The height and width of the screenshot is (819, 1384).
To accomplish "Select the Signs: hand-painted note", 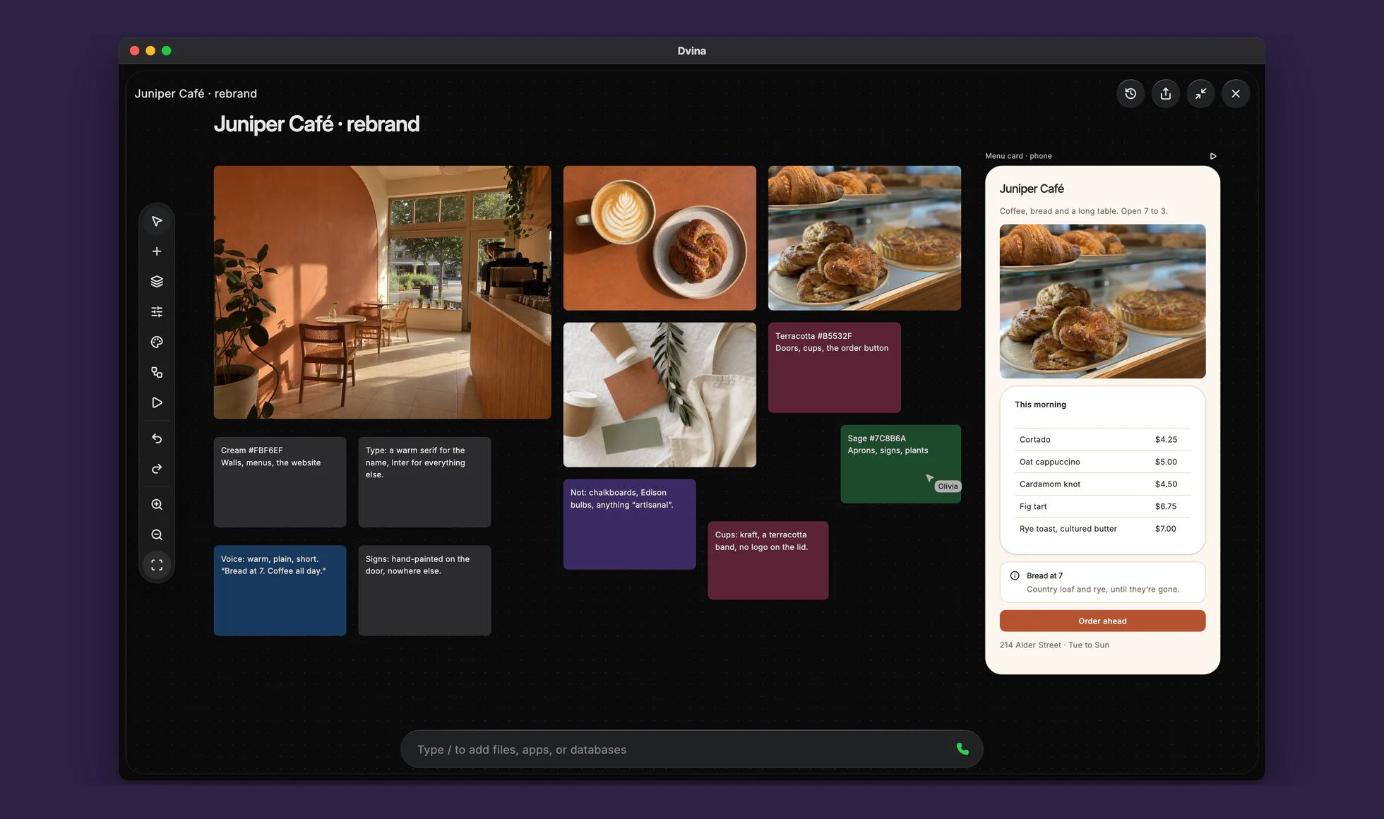I will (424, 590).
